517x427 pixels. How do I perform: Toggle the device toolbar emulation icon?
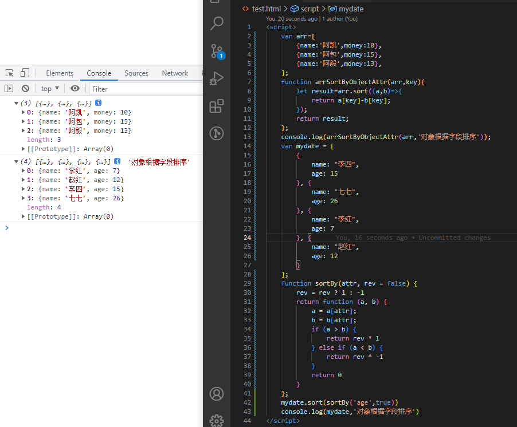point(25,73)
